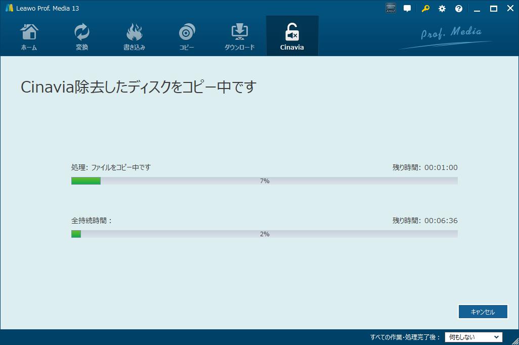Click the 残り時間: 00:06:36 text
The width and height of the screenshot is (519, 345).
[x=425, y=221]
